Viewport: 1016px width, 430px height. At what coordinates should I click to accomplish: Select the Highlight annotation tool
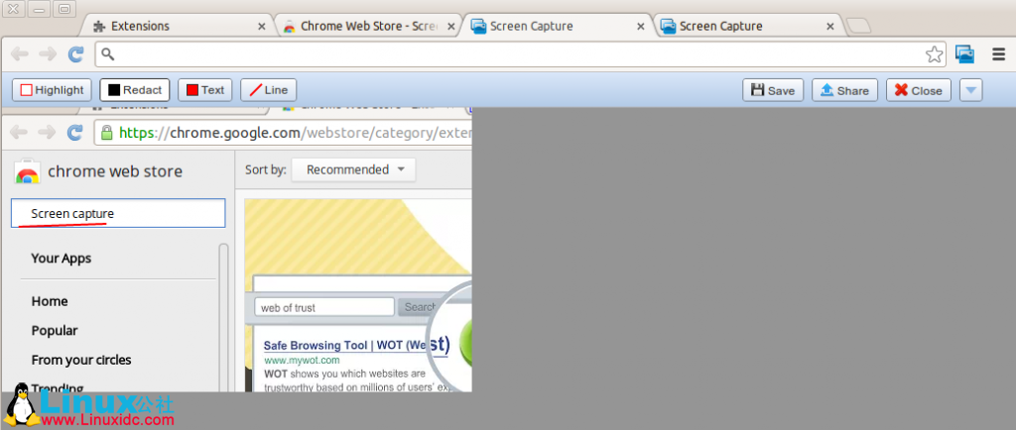tap(52, 90)
